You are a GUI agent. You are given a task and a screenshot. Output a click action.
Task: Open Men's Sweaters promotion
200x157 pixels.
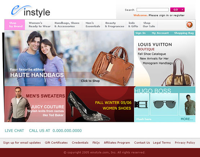[x=45, y=96]
